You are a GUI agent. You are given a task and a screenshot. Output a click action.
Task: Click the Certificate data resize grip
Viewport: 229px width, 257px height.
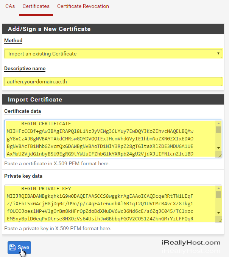coord(219,155)
